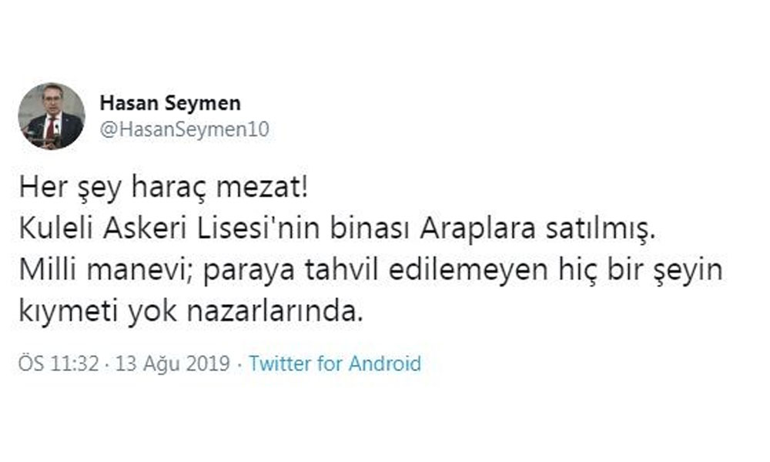
Task: Click Hasan Seymen's profile avatar photo
Action: (x=52, y=115)
